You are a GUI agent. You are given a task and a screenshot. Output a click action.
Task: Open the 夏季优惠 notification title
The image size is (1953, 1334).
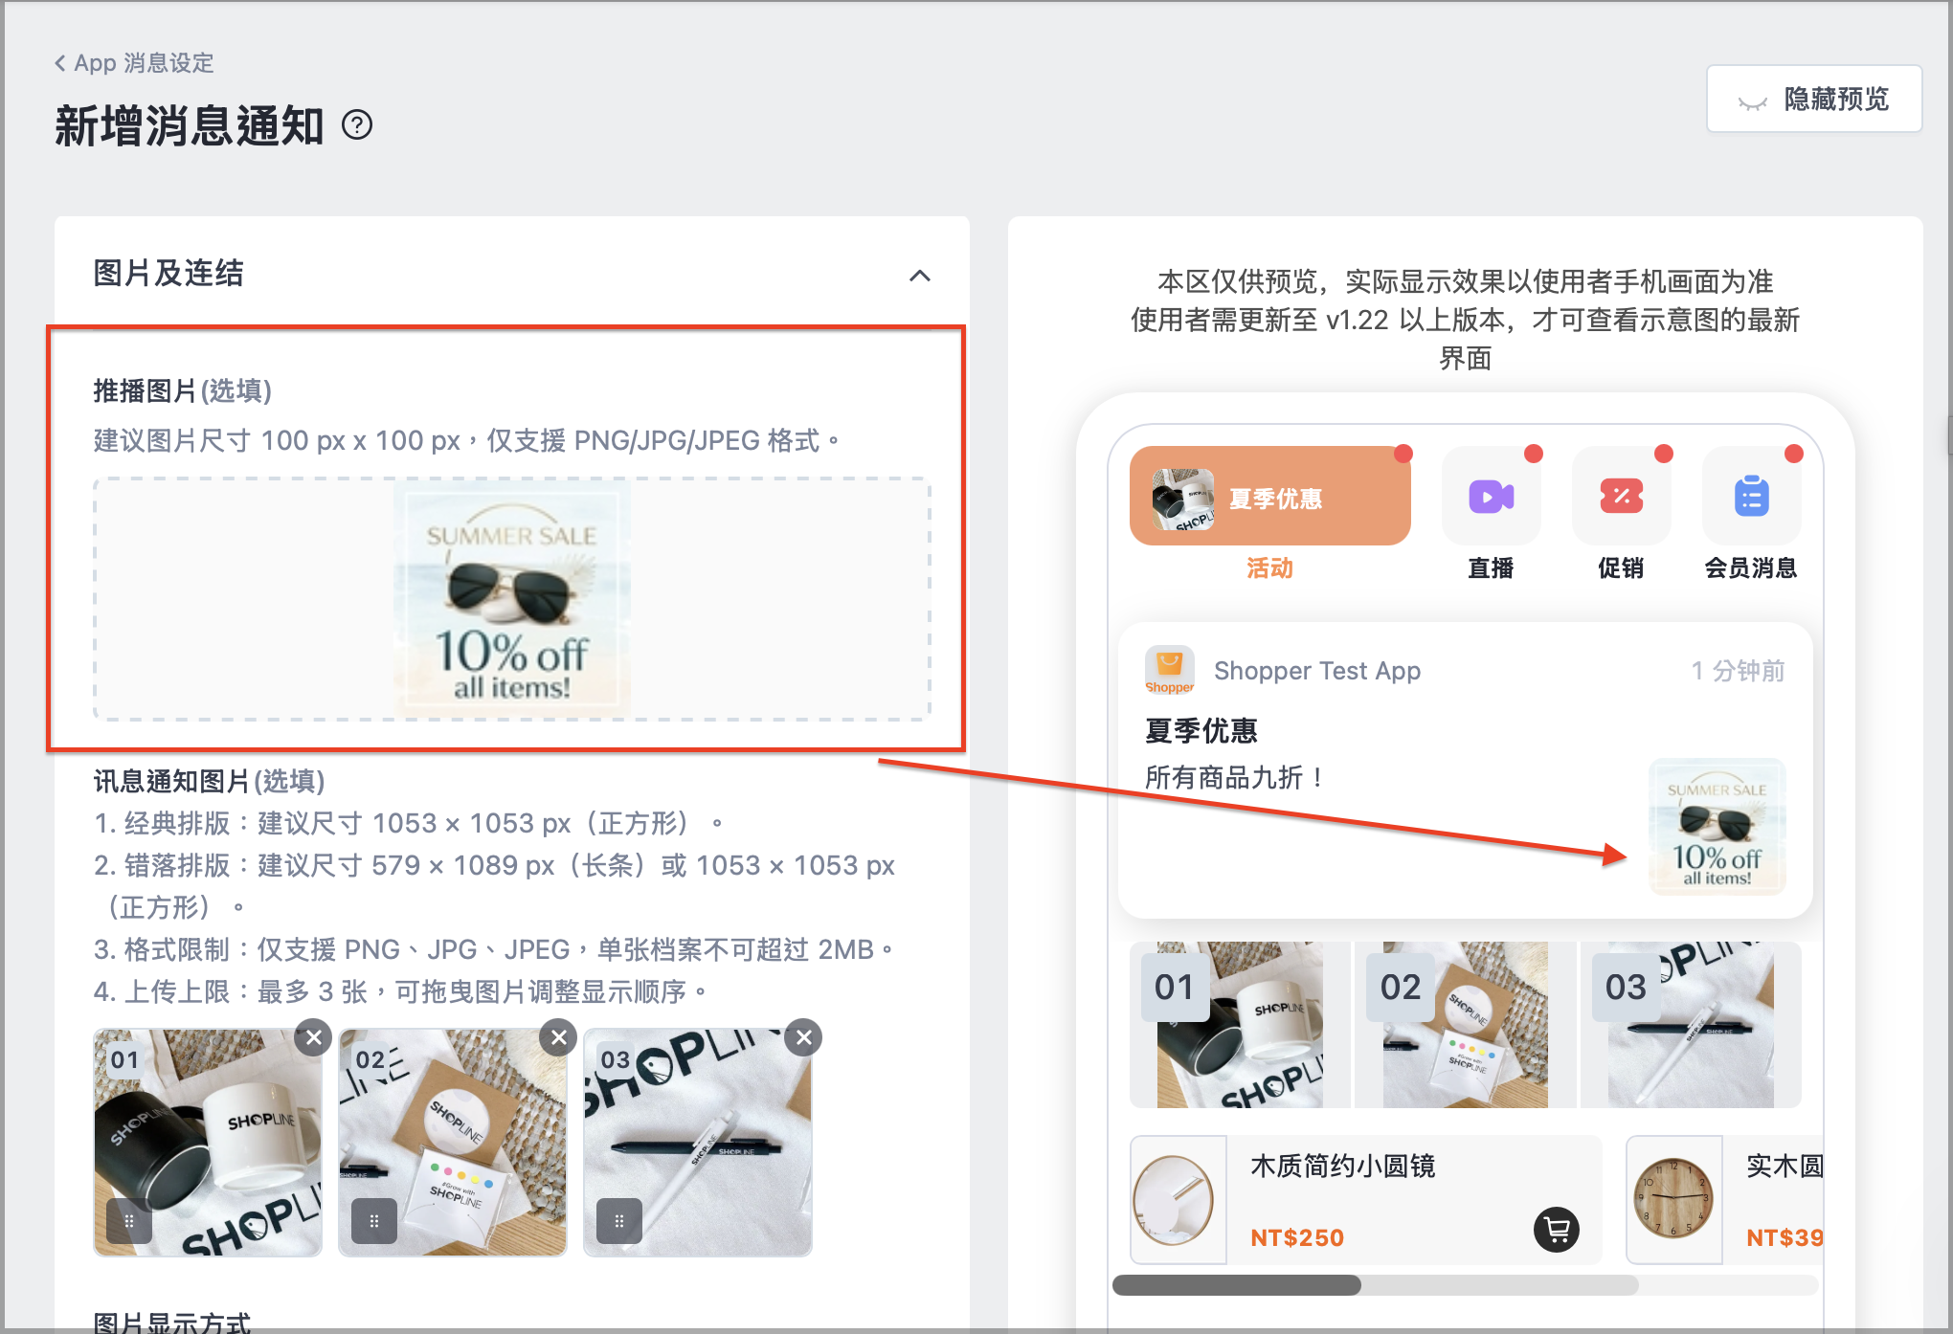[1201, 731]
